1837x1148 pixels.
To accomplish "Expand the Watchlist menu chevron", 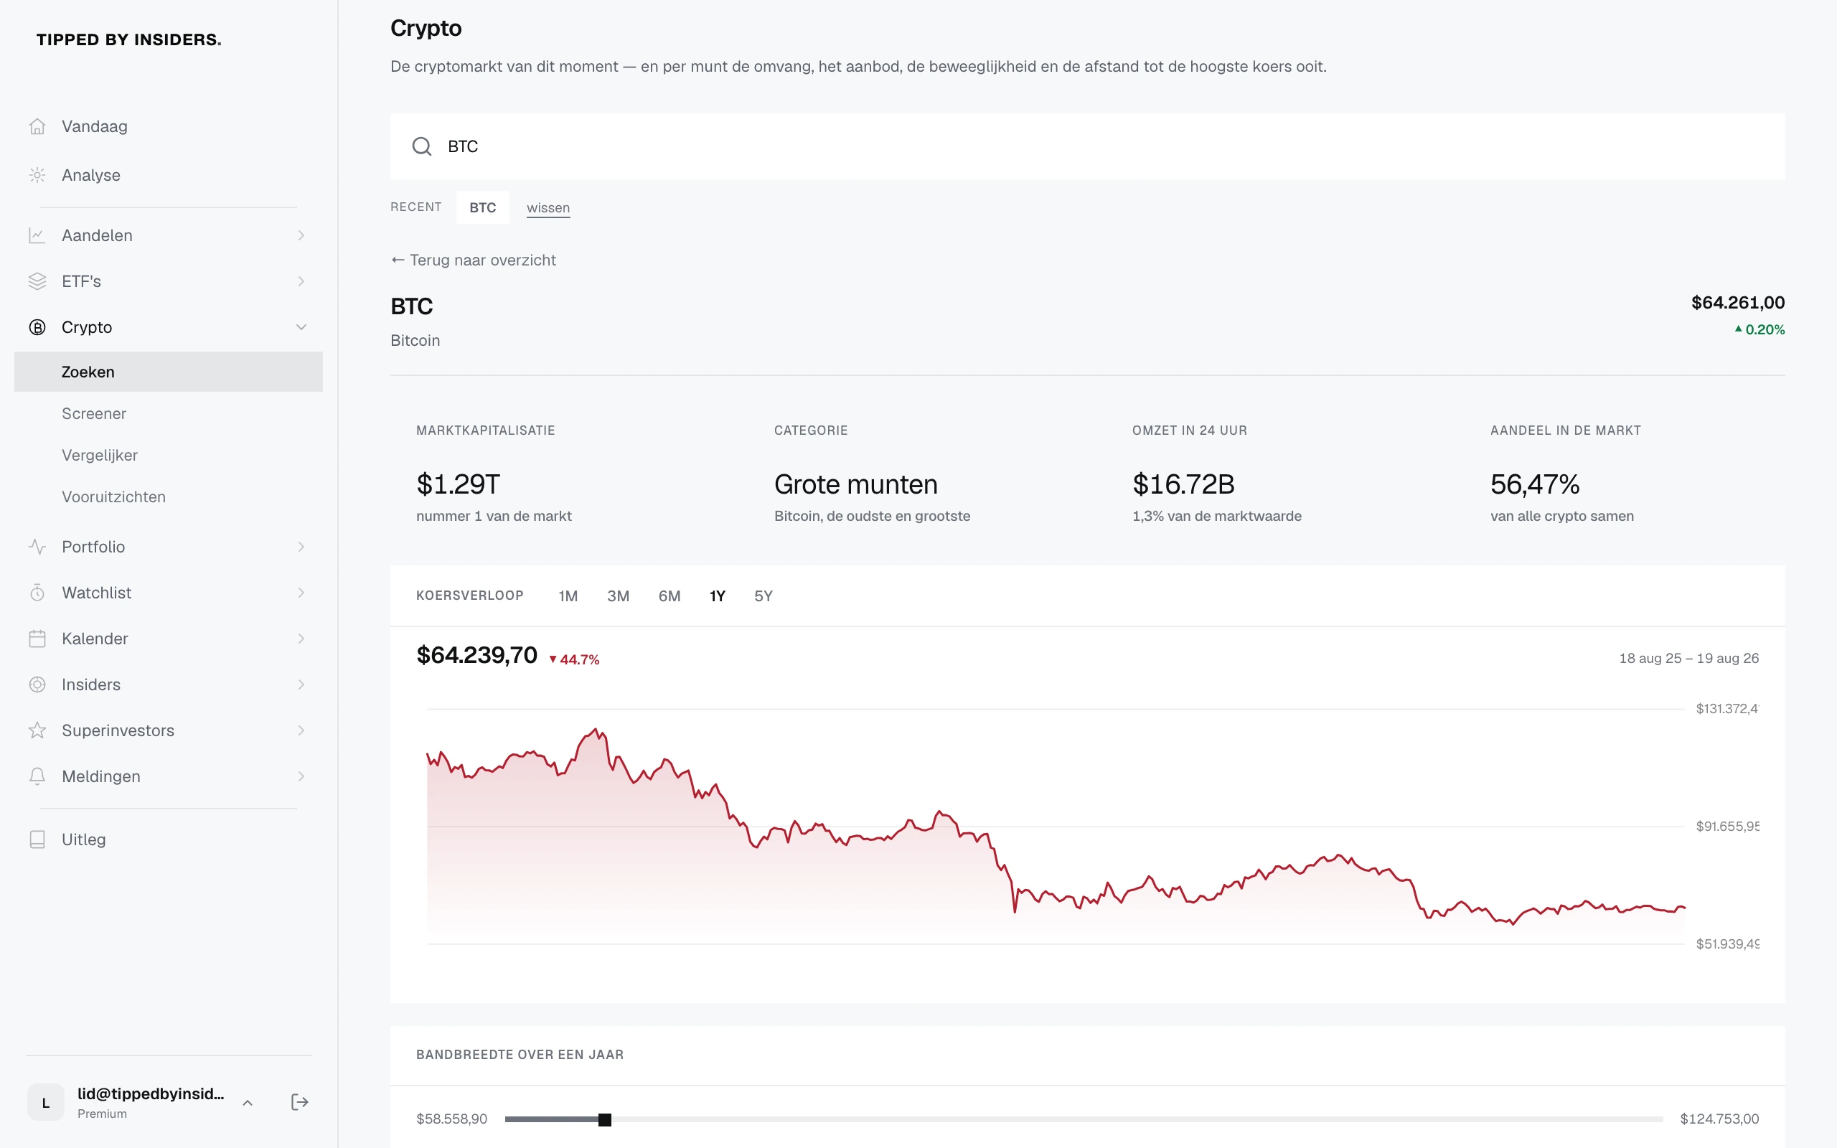I will (x=301, y=593).
